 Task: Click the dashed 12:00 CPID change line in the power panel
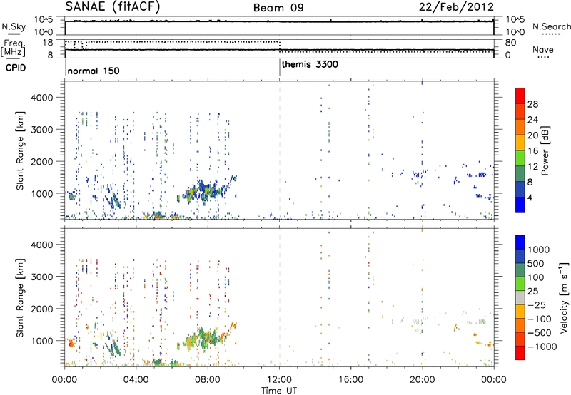[280, 150]
